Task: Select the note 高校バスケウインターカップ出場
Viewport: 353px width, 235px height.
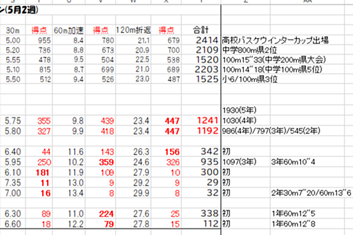Action: (x=275, y=40)
